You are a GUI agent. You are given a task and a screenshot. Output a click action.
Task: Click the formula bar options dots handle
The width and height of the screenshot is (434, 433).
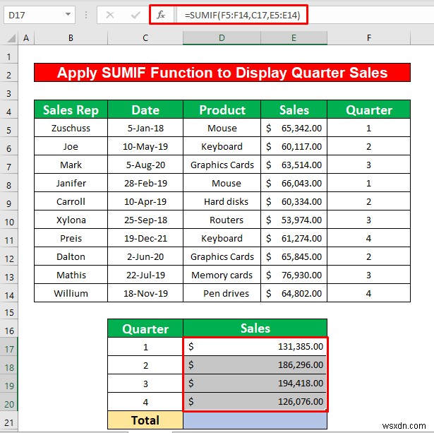click(86, 15)
